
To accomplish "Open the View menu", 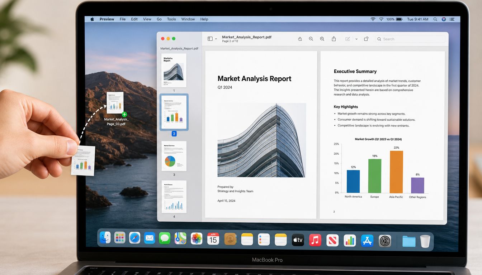I will [147, 19].
